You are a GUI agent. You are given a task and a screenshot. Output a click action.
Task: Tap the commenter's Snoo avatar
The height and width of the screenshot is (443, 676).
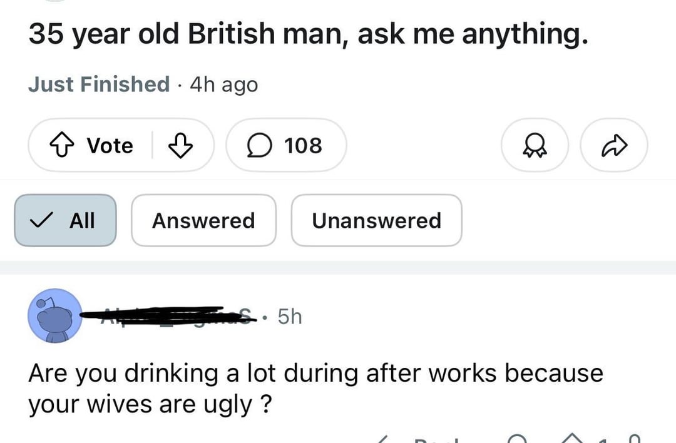pos(55,316)
